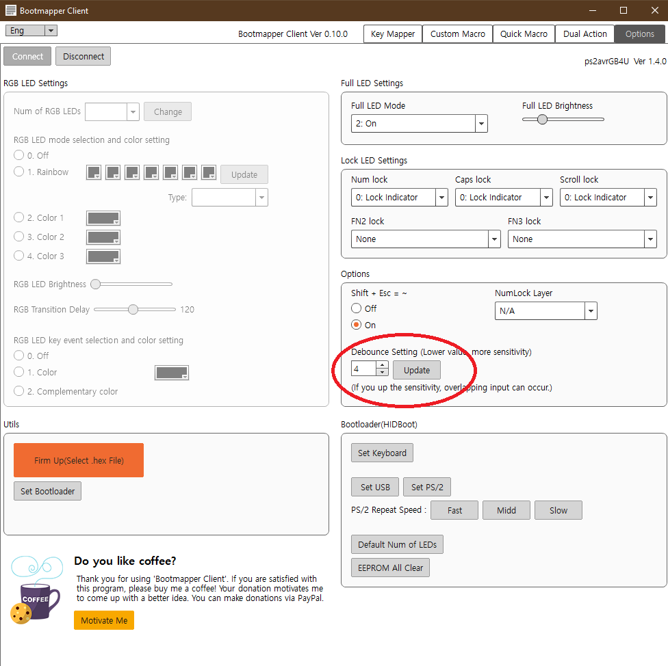Click the Full LED Brightness slider
The image size is (668, 666).
(x=563, y=119)
